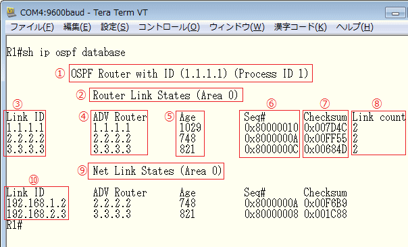This screenshot has height=247, width=408.
Task: Click sequence number 0x8000000C
Action: [271, 149]
